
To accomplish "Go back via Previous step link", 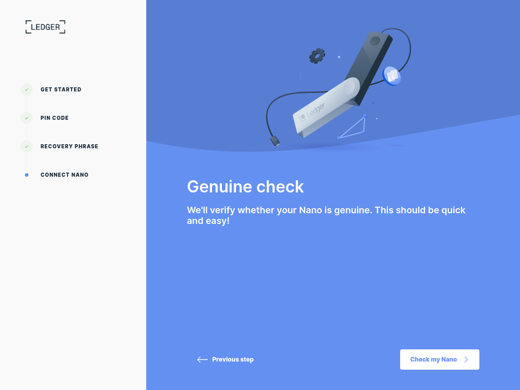I will pos(225,360).
